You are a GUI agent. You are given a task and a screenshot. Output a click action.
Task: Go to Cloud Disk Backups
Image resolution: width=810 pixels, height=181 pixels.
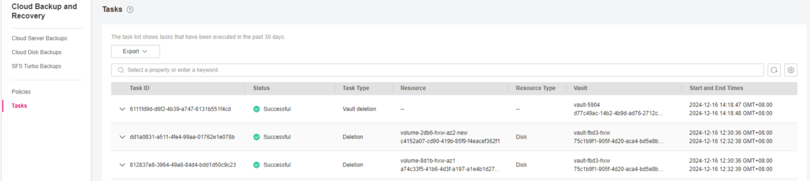point(36,52)
